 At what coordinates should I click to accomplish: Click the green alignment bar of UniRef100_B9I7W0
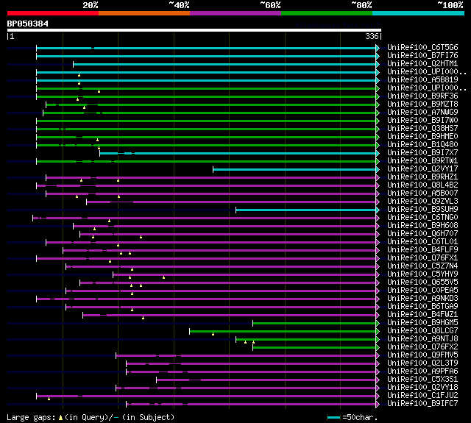click(206, 121)
